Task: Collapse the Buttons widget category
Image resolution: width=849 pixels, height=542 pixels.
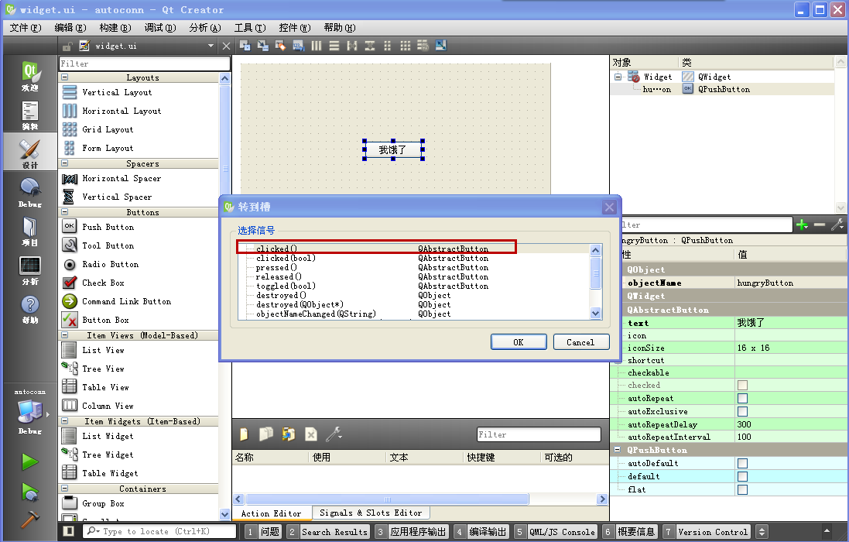Action: pyautogui.click(x=65, y=211)
